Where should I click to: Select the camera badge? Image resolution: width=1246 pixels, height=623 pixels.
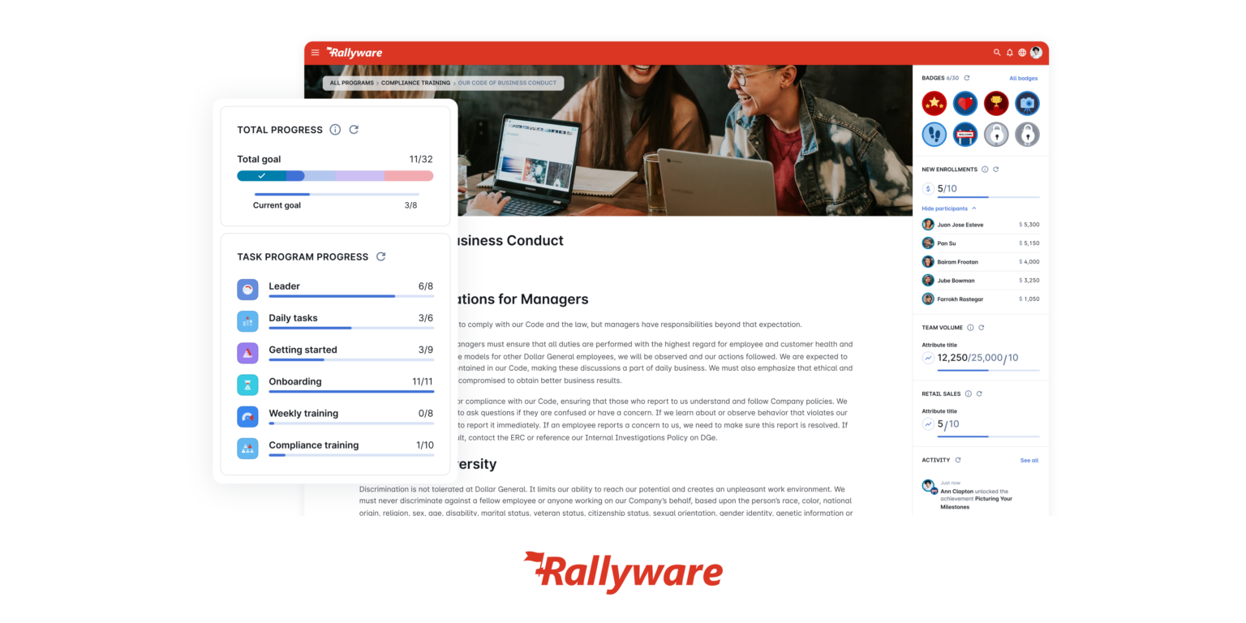[1027, 103]
